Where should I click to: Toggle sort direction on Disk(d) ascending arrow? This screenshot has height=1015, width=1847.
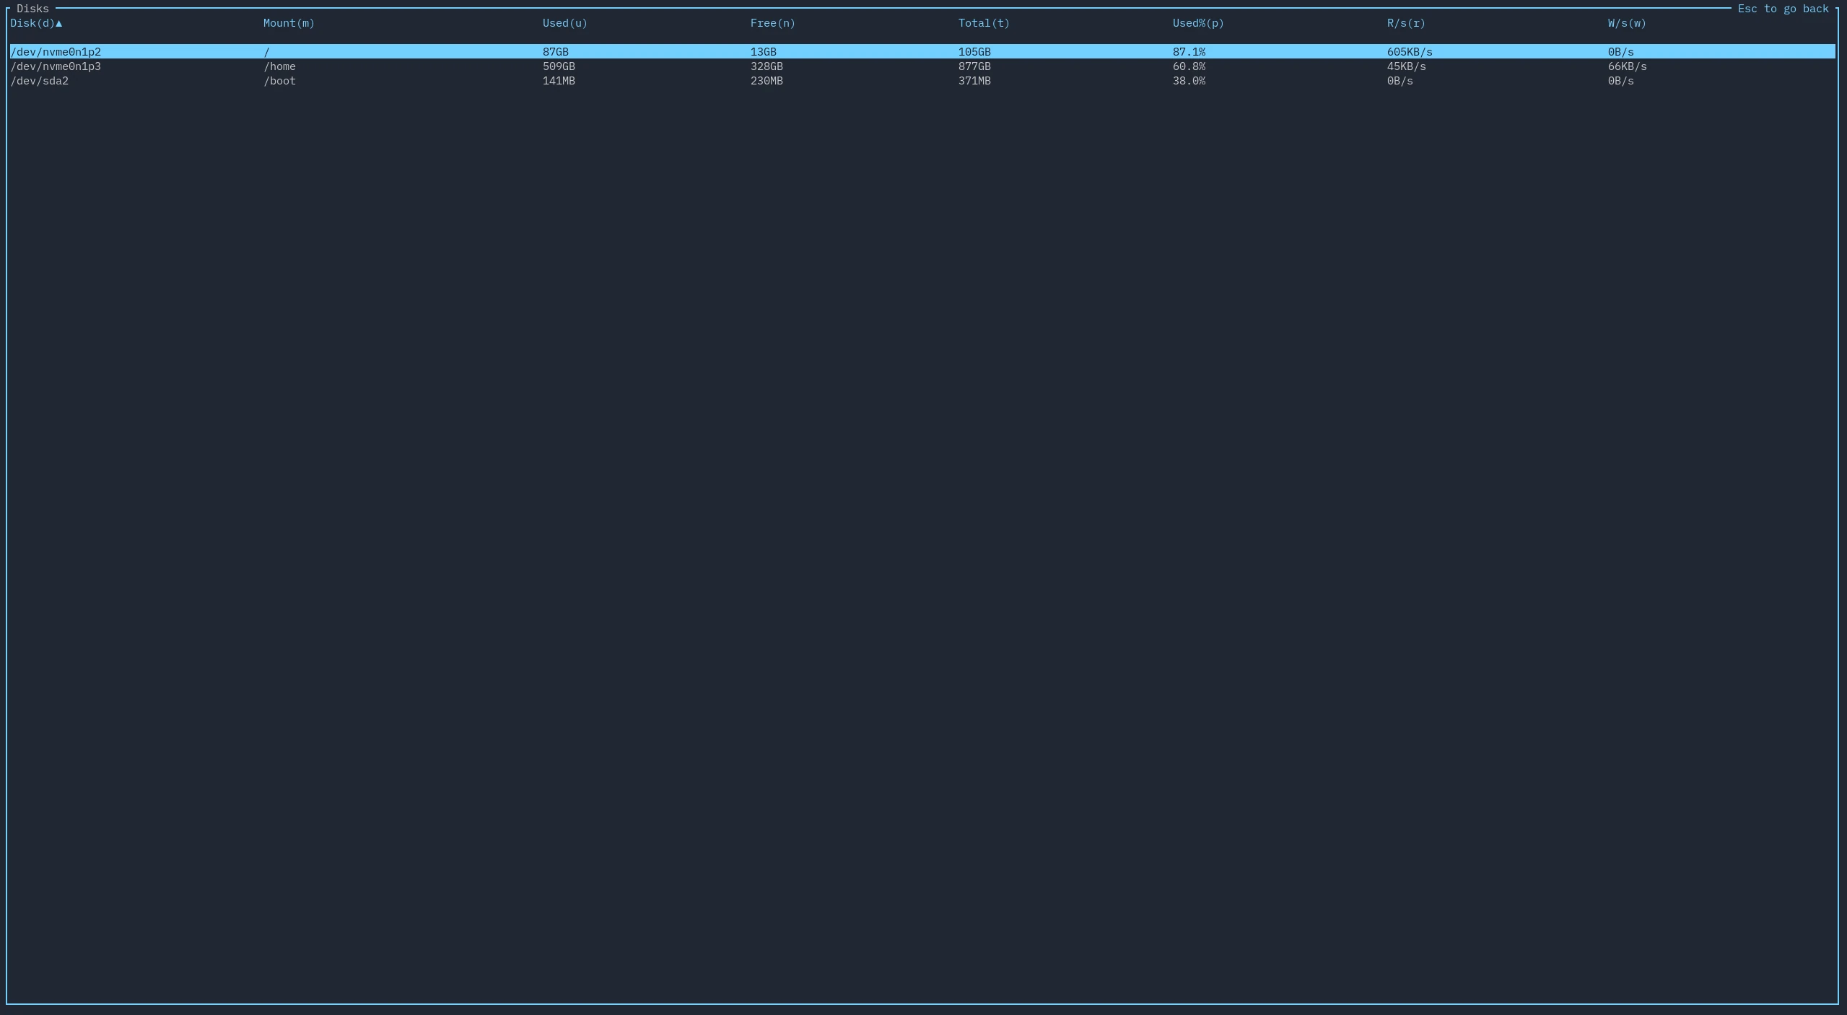59,23
